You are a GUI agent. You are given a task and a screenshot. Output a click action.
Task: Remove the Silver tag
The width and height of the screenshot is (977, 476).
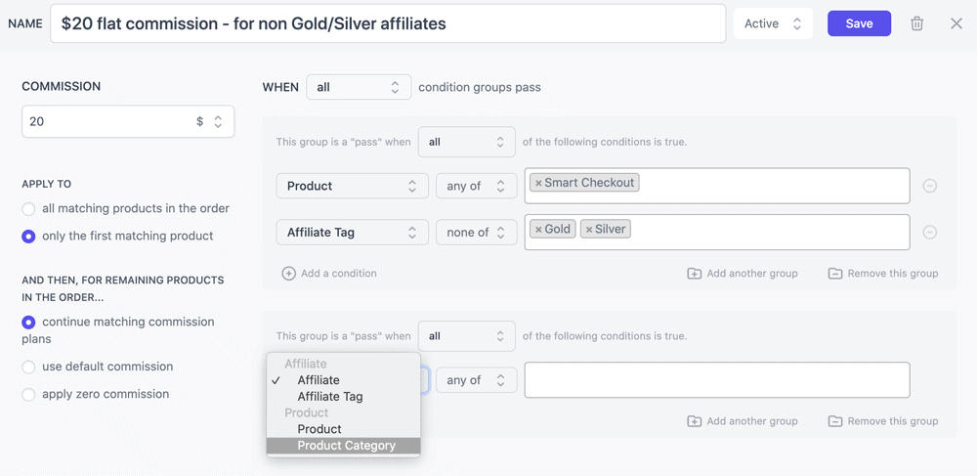(589, 230)
